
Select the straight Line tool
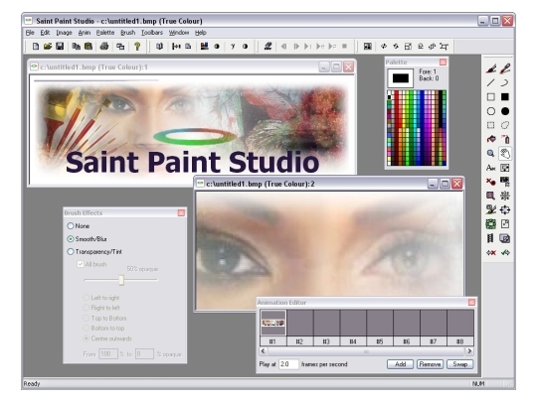coord(491,82)
